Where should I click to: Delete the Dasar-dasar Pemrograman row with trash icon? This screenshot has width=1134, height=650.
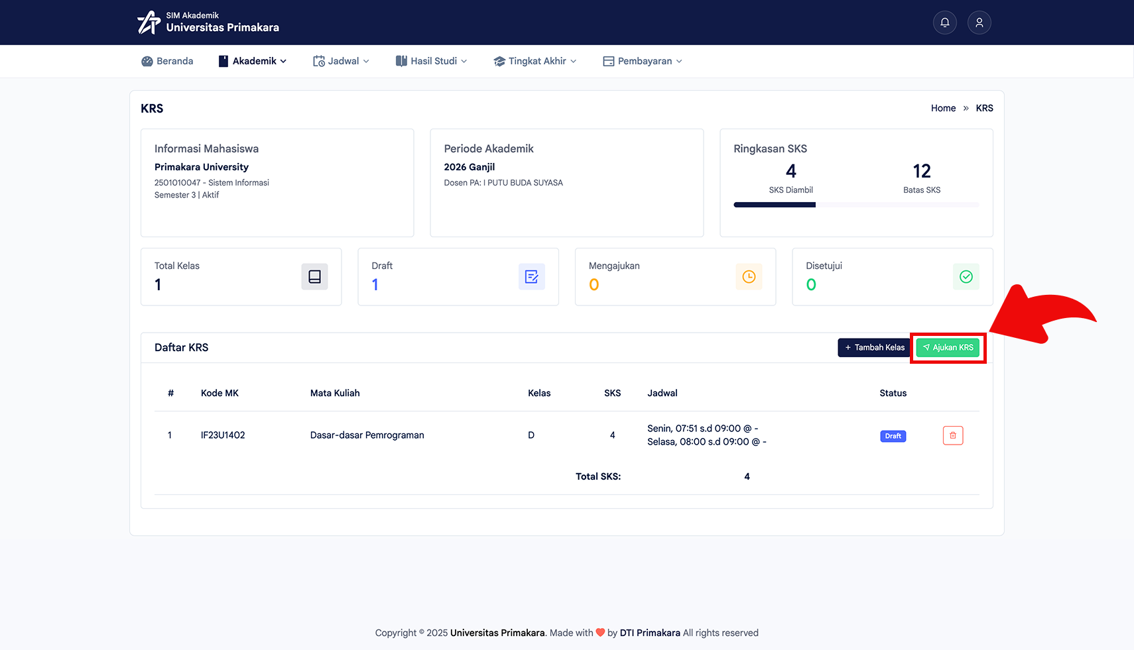pyautogui.click(x=952, y=435)
